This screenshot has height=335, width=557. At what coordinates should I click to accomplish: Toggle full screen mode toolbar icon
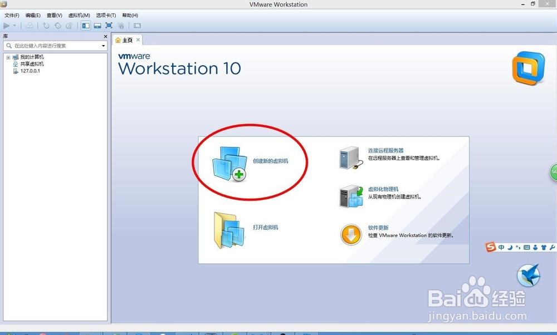coord(109,26)
